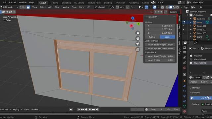The image size is (212, 119).
Task: Select solid viewport shading mode
Action: 171,7
